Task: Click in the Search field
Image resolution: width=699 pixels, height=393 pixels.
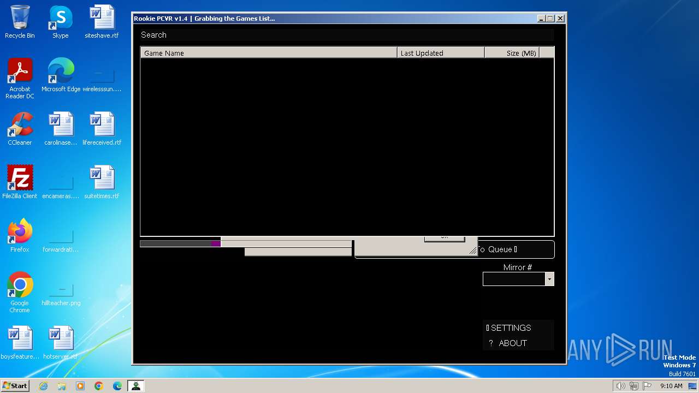Action: tap(347, 35)
